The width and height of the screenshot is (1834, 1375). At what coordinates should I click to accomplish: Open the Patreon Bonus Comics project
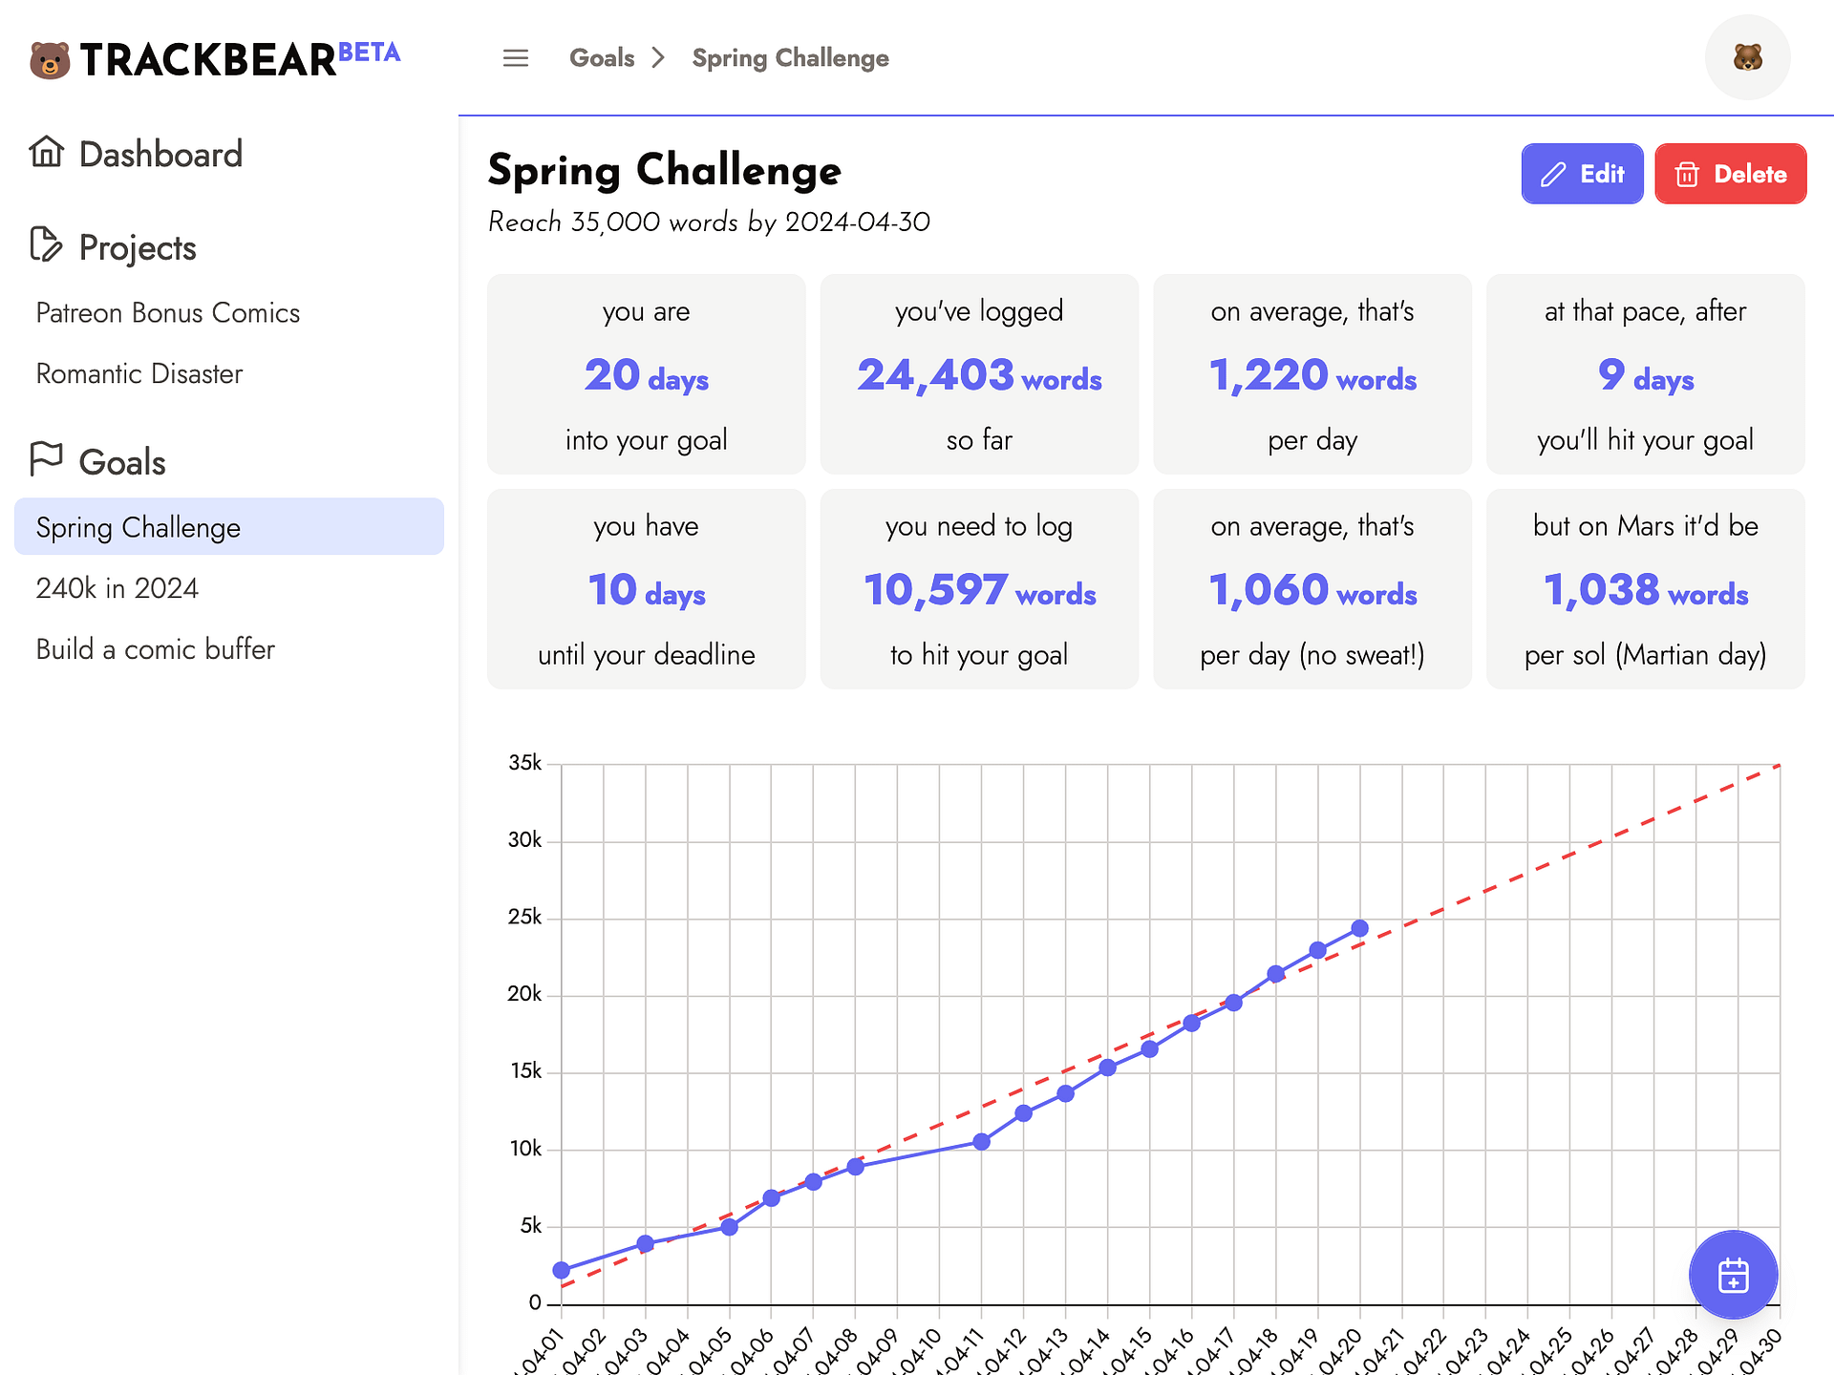point(168,313)
